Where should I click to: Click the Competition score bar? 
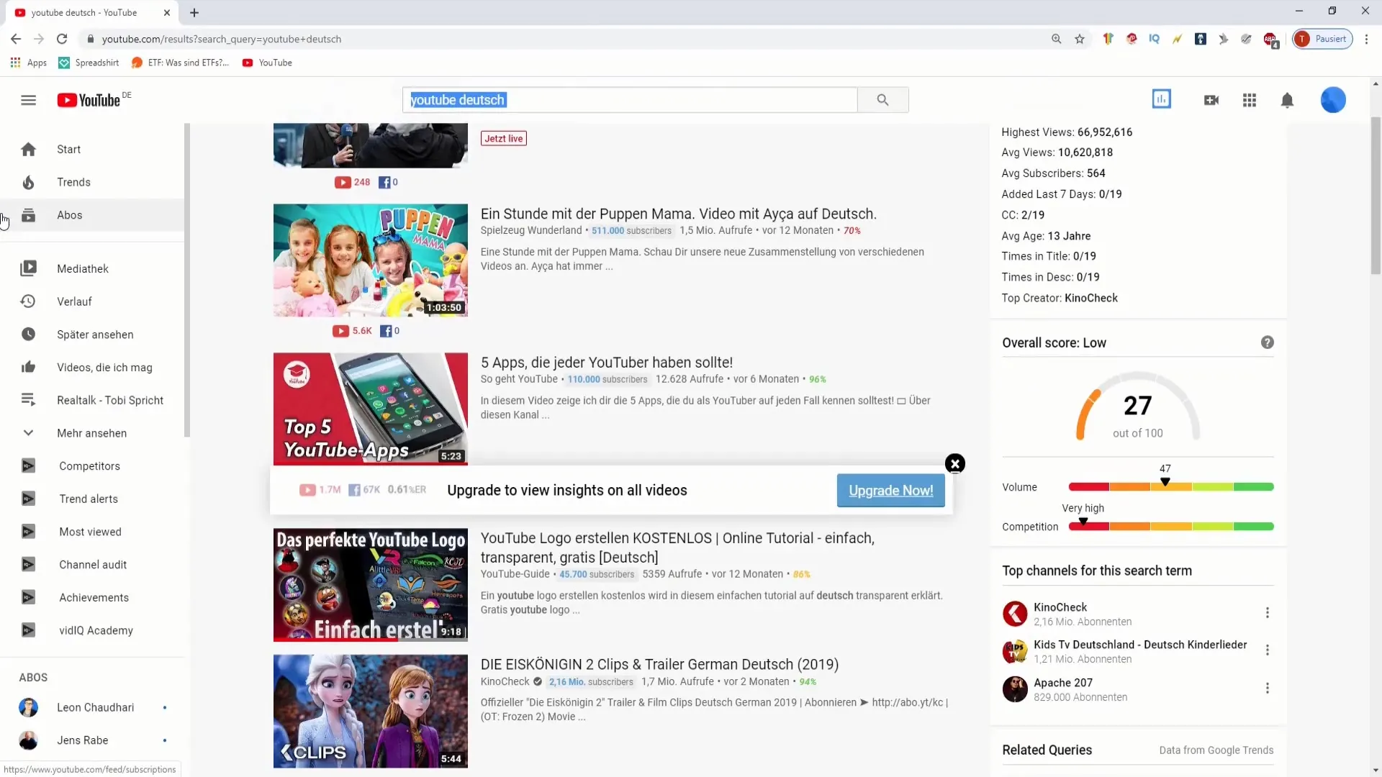click(1170, 527)
